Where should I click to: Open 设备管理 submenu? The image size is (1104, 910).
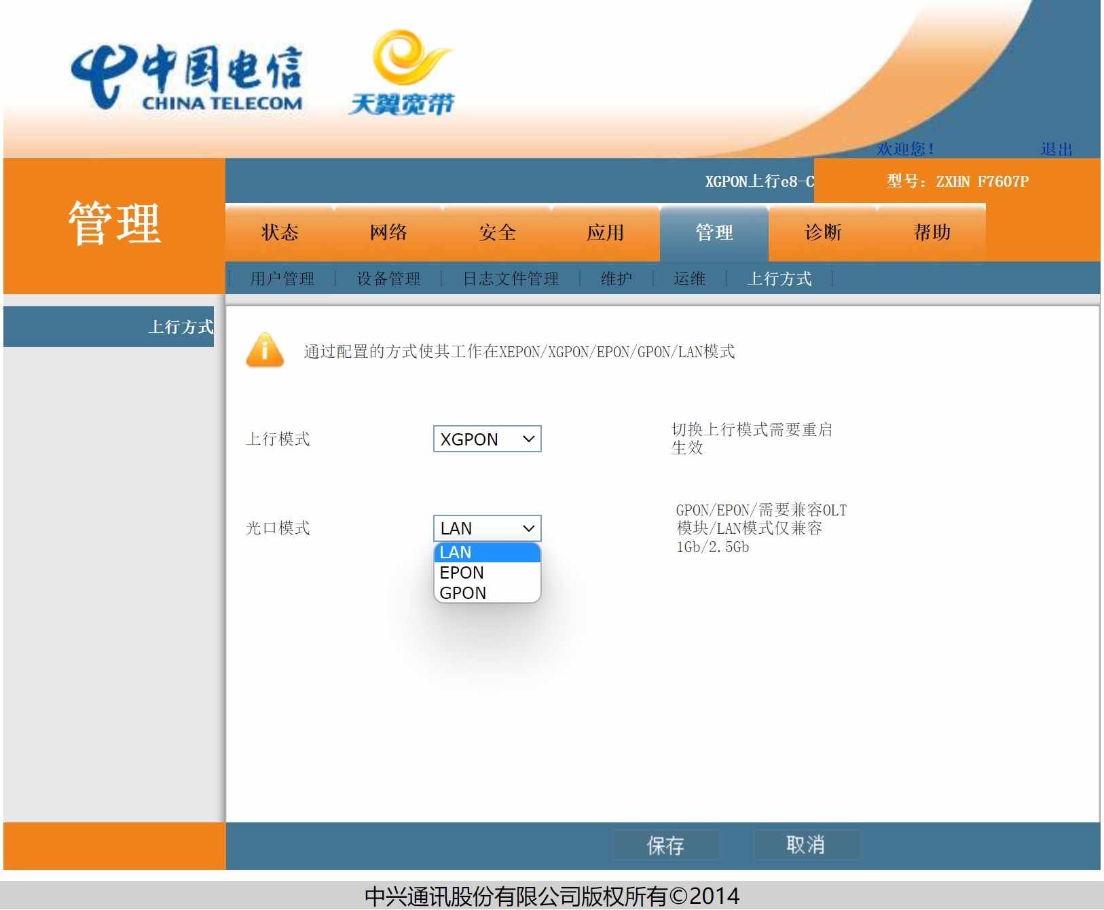click(388, 278)
